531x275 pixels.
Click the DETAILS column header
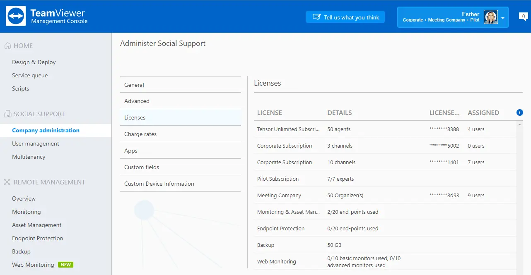pos(340,112)
